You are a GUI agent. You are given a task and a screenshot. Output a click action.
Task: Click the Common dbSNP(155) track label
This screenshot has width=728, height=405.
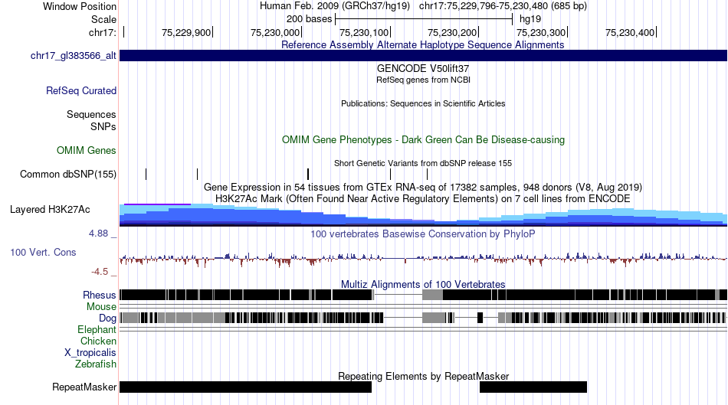click(68, 174)
